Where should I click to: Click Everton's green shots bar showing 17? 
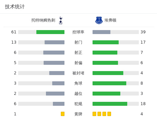click(105, 42)
